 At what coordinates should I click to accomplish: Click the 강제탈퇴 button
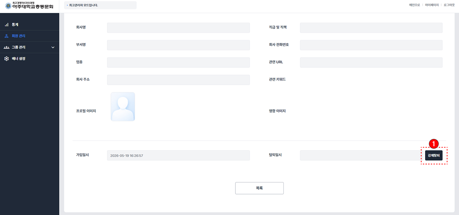click(x=434, y=155)
